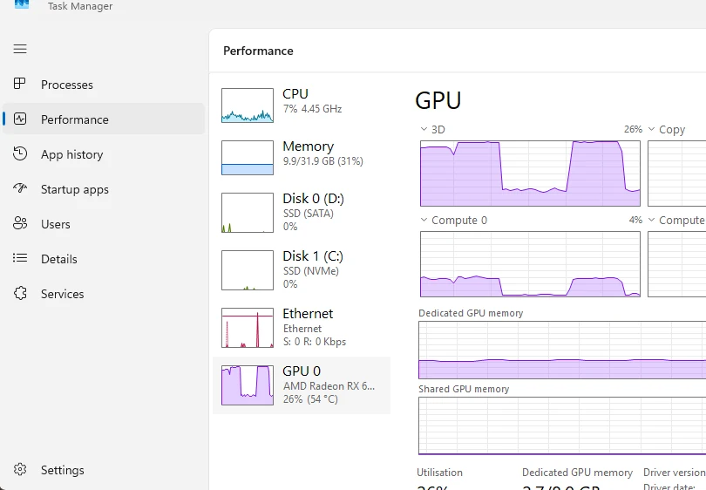Image resolution: width=706 pixels, height=490 pixels.
Task: Go to App history page
Action: coord(104,154)
